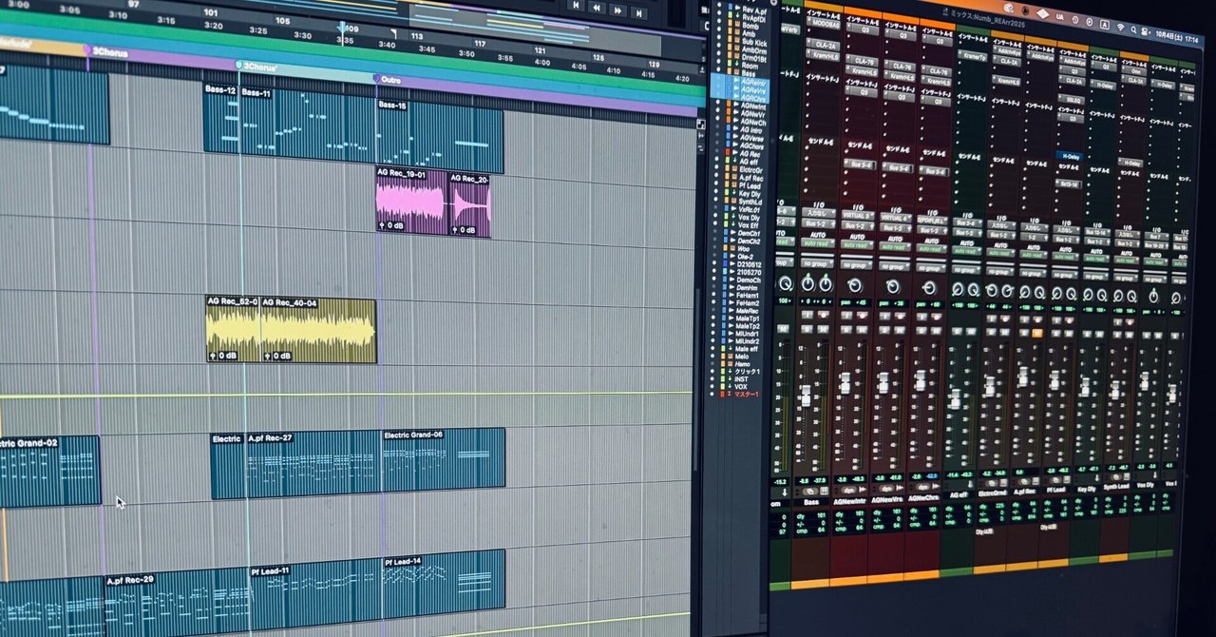The image size is (1216, 637).
Task: Open KramerTp insert on AG eff channel
Action: pos(973,56)
